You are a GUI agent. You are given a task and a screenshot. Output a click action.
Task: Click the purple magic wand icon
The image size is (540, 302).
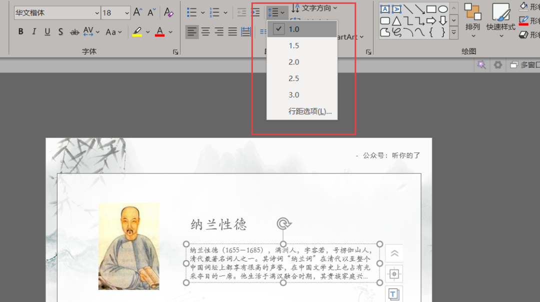pyautogui.click(x=481, y=64)
